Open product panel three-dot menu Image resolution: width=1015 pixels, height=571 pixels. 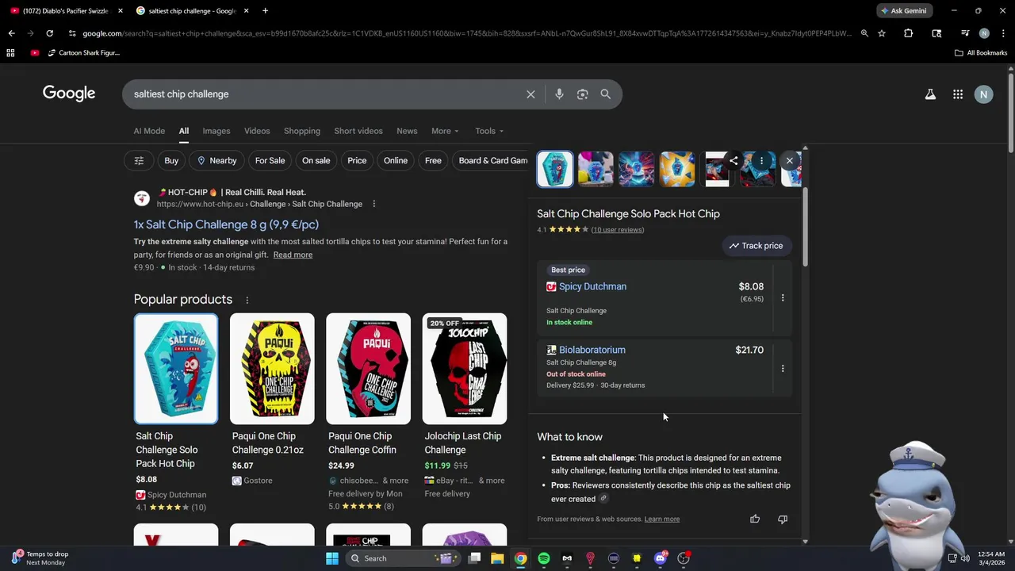[761, 161]
